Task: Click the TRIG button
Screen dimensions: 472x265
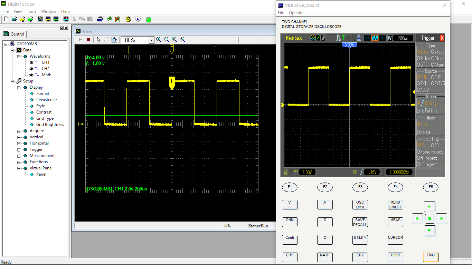Action: (x=431, y=257)
